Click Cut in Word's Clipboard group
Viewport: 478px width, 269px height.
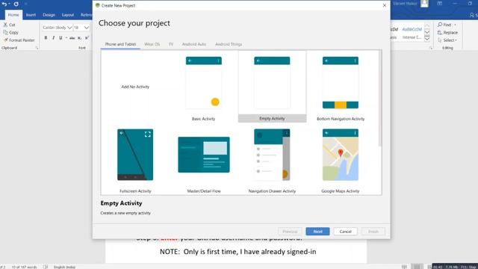[x=10, y=25]
